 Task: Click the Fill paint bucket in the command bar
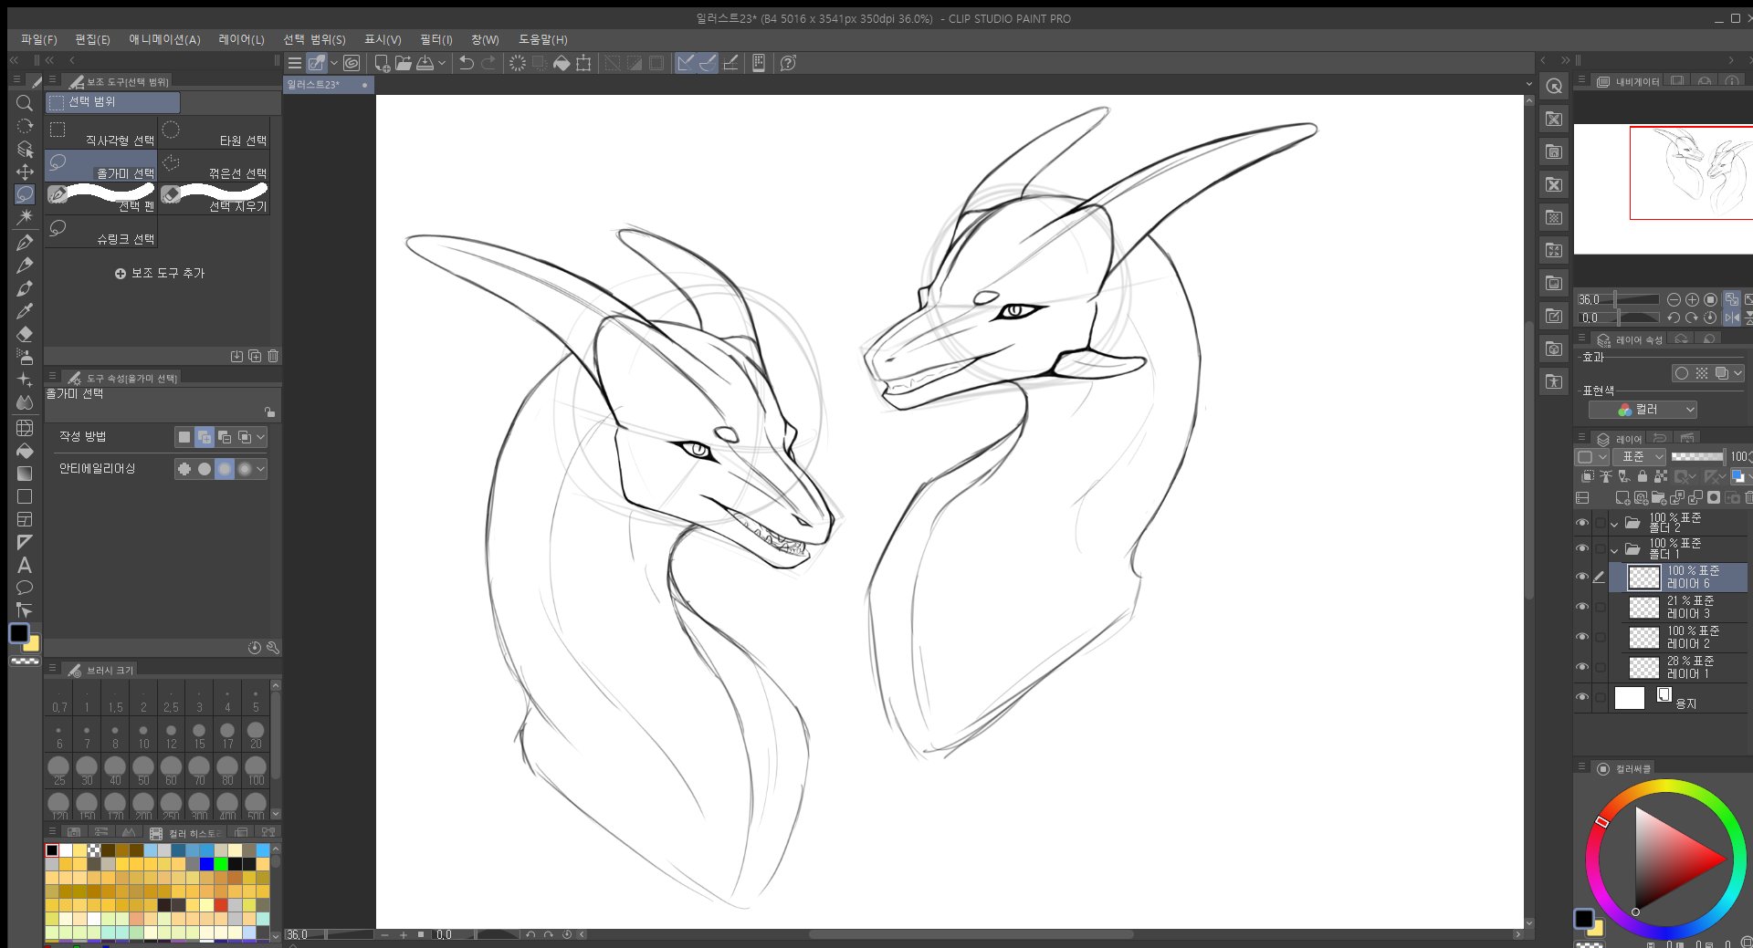coord(562,63)
